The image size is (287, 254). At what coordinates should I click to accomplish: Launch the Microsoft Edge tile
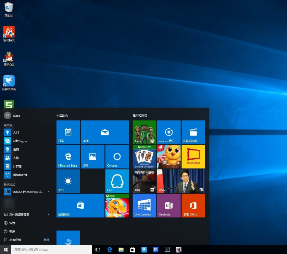68,156
